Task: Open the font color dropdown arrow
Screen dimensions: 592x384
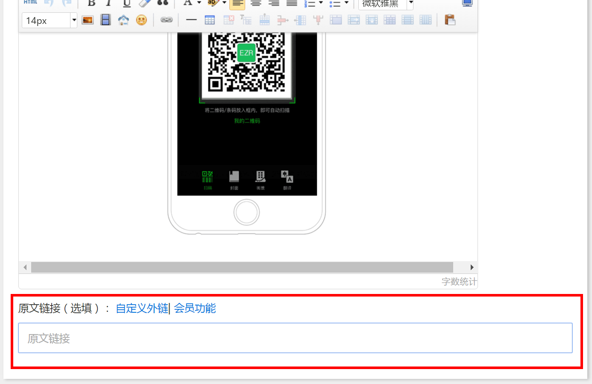Action: pyautogui.click(x=199, y=3)
